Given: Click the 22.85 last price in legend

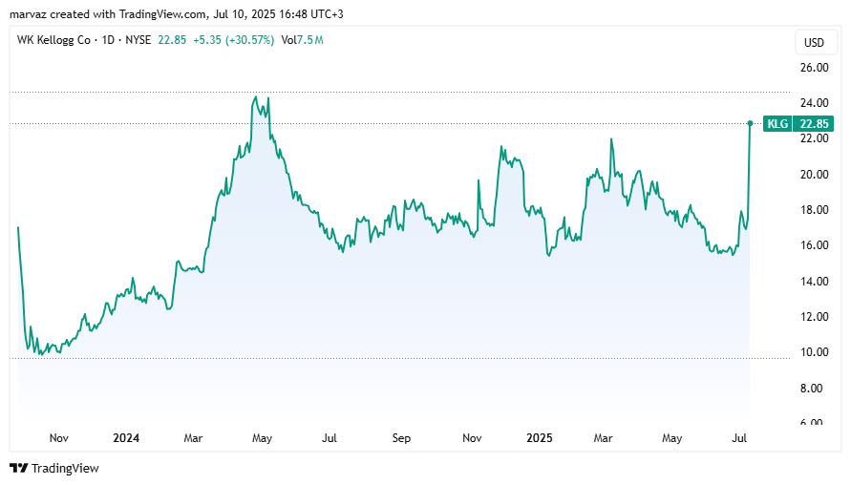Looking at the screenshot, I should (x=172, y=40).
